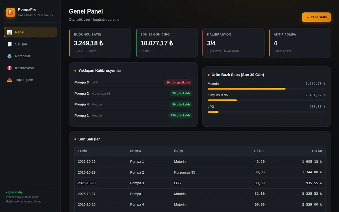The image size is (339, 212).
Task: Open Toplu İşlem in sidebar
Action: pos(30,80)
